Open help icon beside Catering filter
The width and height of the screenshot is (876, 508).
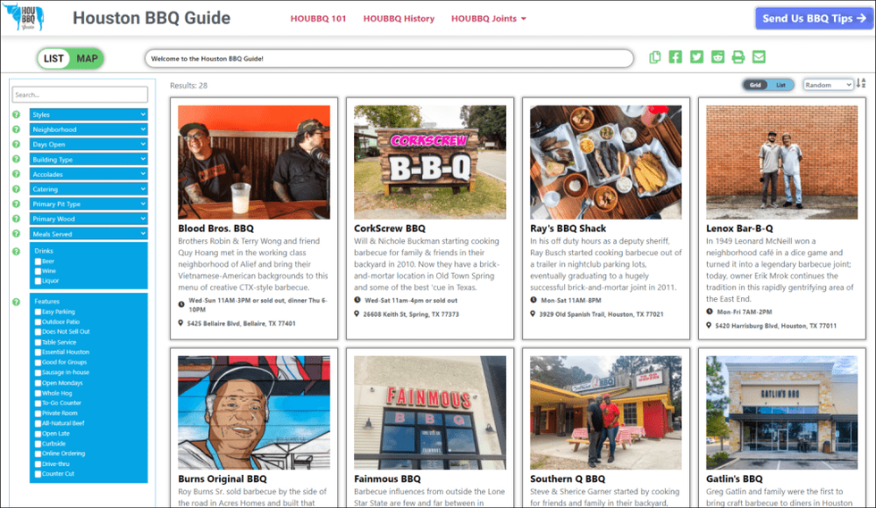point(16,188)
